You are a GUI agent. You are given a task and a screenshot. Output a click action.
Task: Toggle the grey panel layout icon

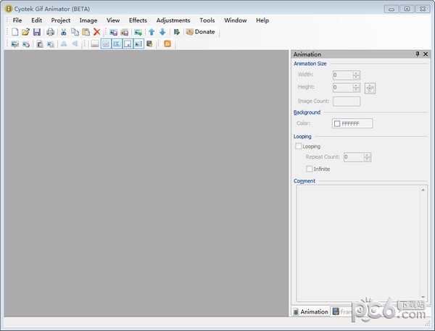94,43
